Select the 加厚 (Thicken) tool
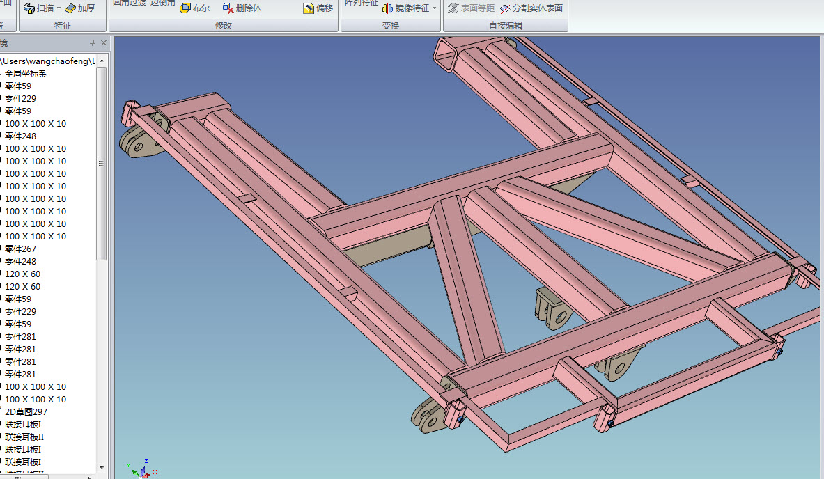The height and width of the screenshot is (479, 824). [x=71, y=8]
